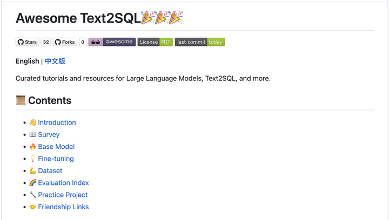Click the GitHub Forks badge
Screen dimensions: 389x220
(65, 42)
